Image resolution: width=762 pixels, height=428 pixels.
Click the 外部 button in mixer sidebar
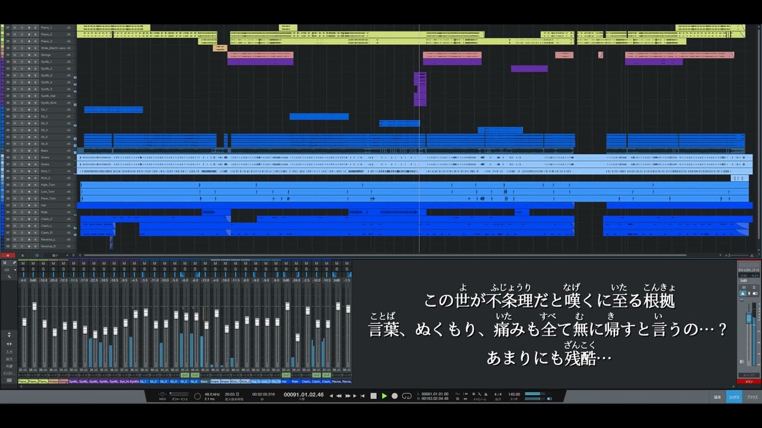(x=9, y=366)
